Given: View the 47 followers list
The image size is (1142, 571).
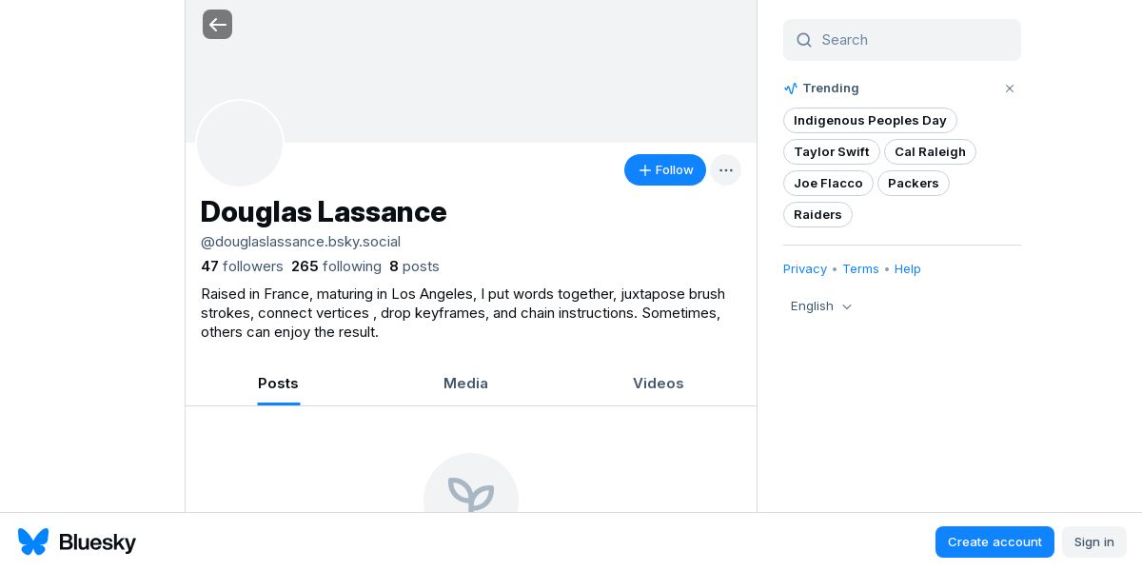Looking at the screenshot, I should [x=242, y=266].
